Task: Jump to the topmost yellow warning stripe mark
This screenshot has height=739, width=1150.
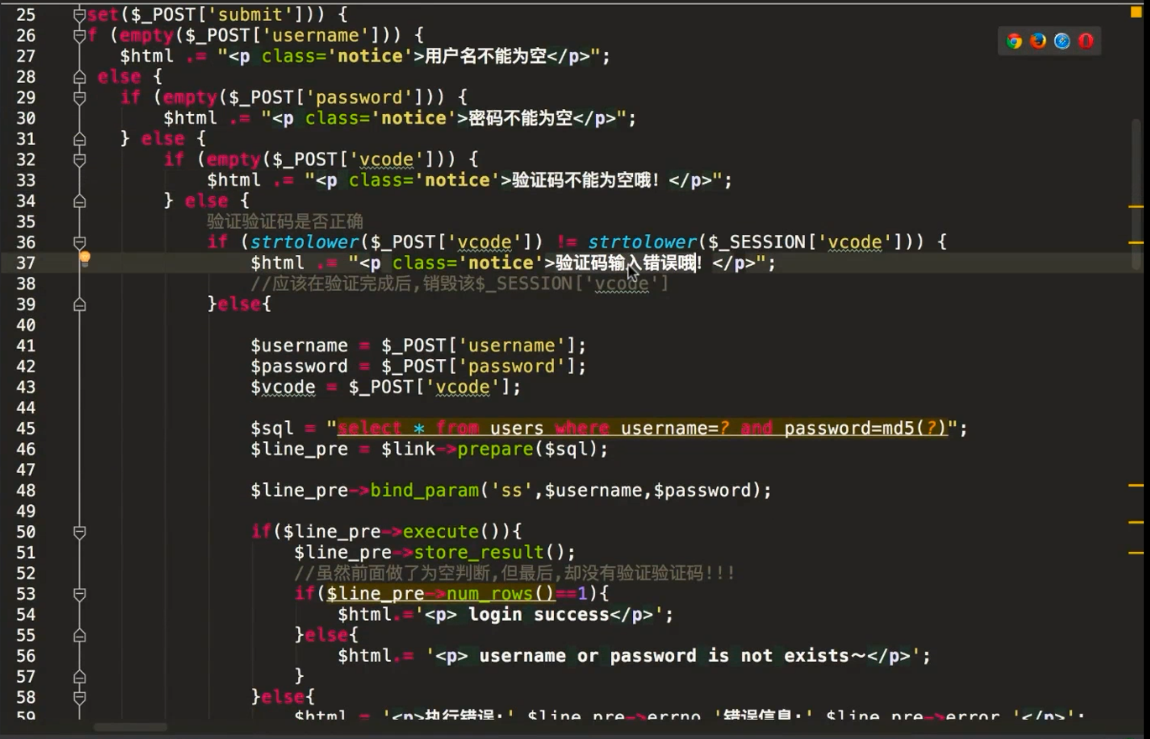Action: click(1136, 206)
